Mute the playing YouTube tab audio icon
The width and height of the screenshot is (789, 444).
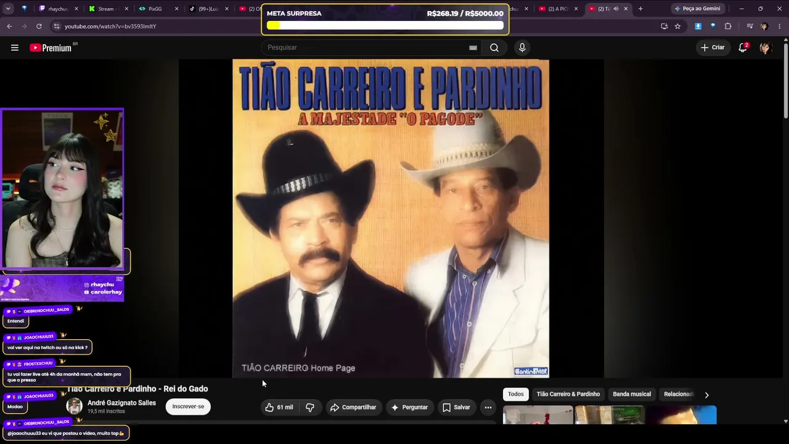point(615,9)
